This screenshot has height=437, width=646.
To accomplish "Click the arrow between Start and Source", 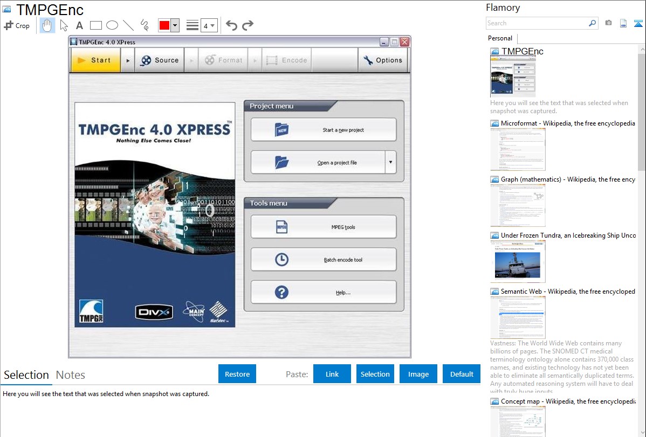I will (128, 60).
